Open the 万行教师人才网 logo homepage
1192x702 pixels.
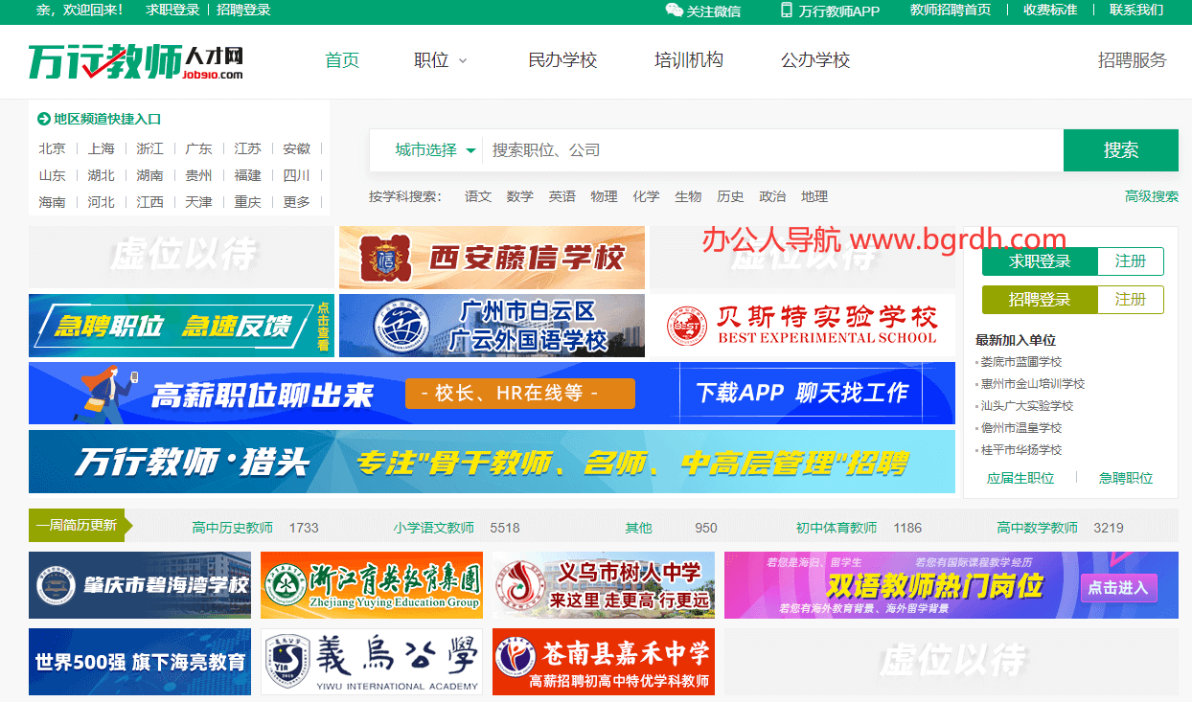135,61
